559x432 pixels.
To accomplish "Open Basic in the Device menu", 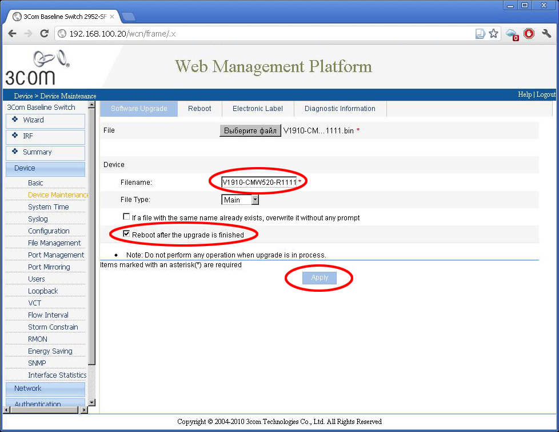I will click(x=35, y=183).
